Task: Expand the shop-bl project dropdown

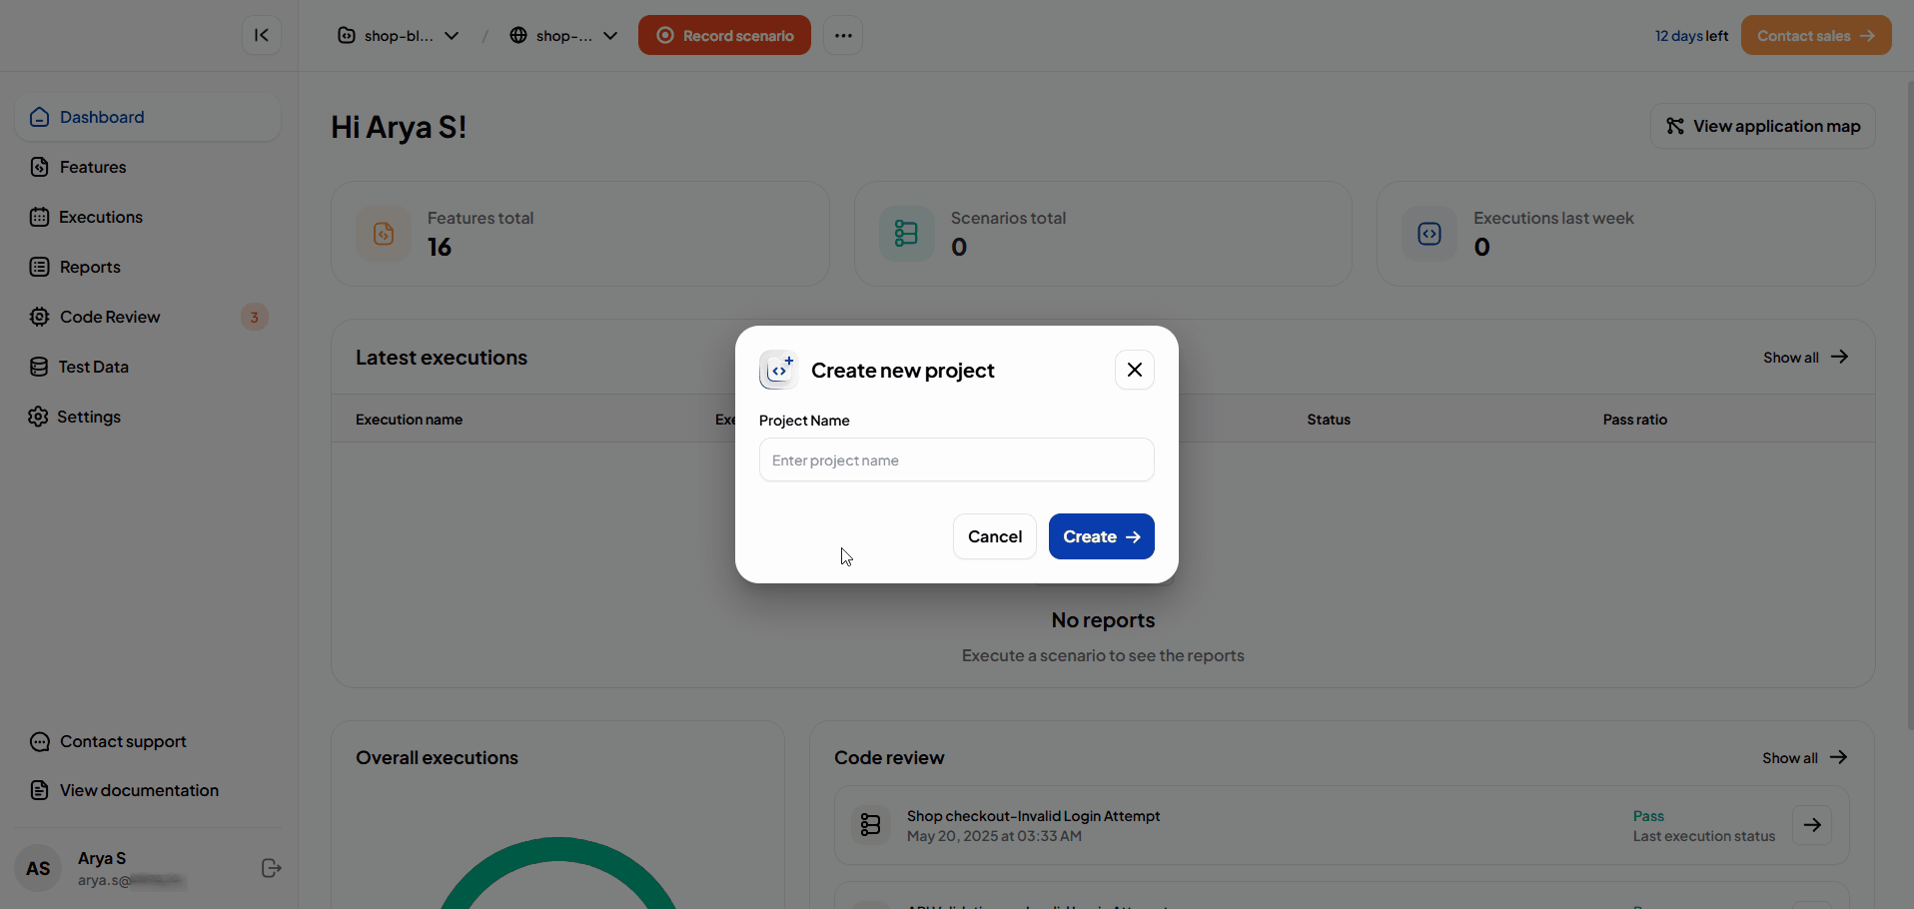Action: [x=399, y=36]
